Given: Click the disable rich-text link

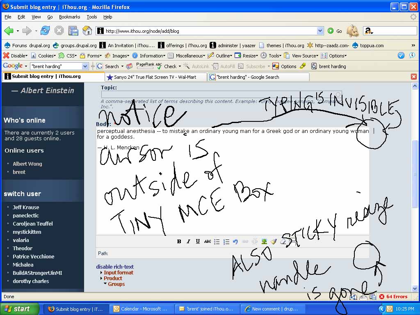Looking at the screenshot, I should coord(115,267).
